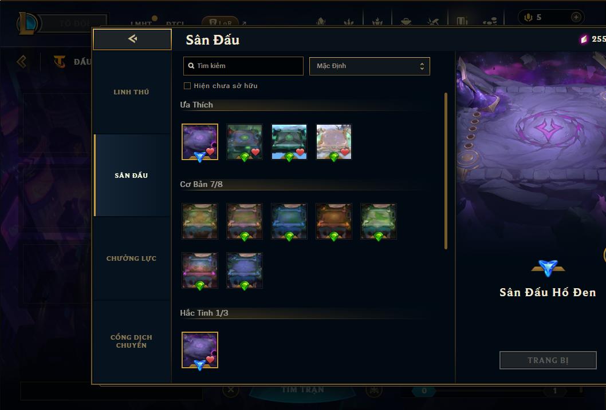Click the left chevron icon behind the panel
This screenshot has width=606, height=410.
click(22, 61)
